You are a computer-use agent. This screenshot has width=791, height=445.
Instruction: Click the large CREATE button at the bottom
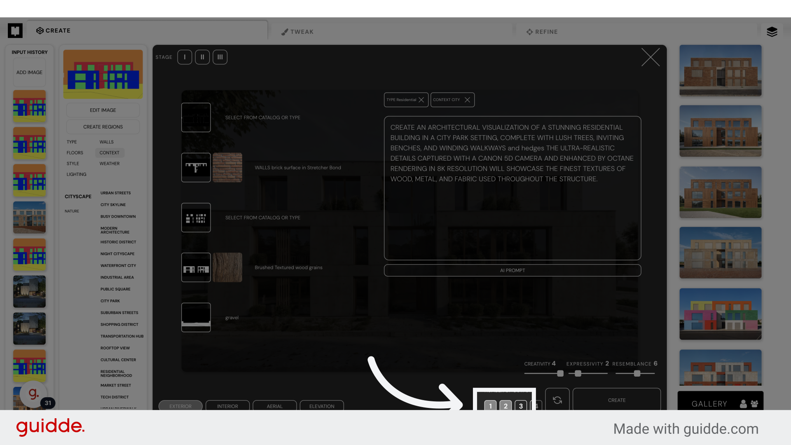[617, 400]
